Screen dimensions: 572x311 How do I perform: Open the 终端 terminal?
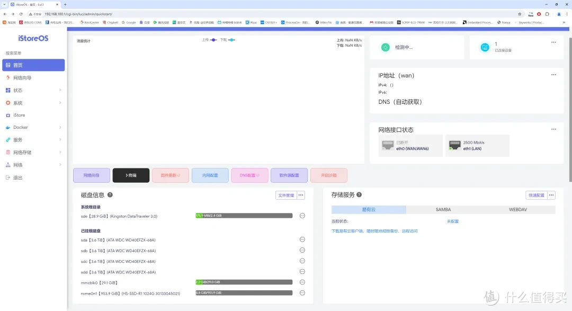pyautogui.click(x=131, y=175)
